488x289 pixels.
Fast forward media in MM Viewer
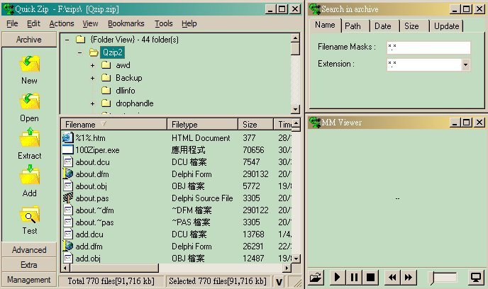(x=409, y=277)
